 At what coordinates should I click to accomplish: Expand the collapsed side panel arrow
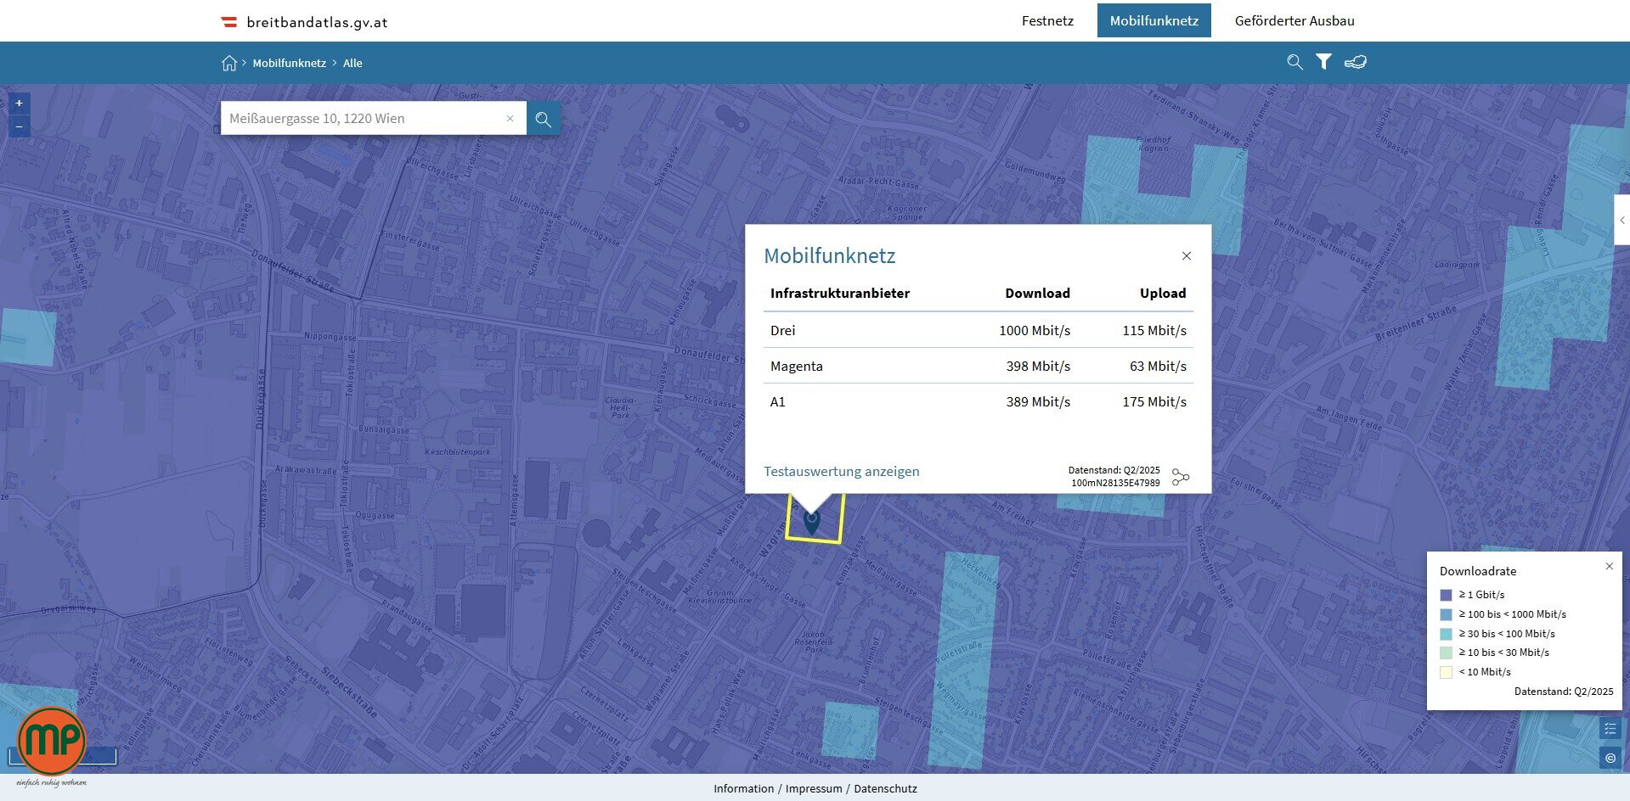click(x=1622, y=220)
